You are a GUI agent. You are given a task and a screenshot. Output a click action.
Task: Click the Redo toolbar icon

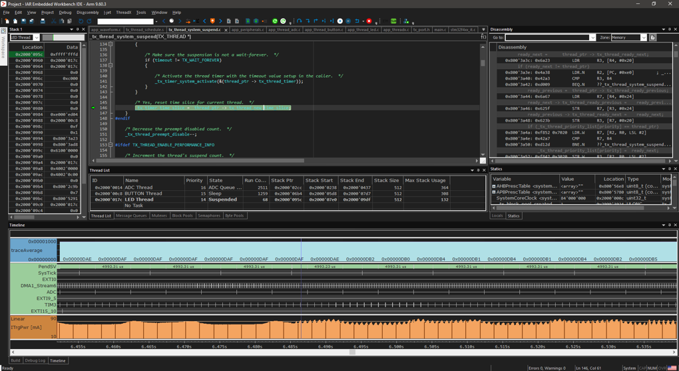(x=89, y=21)
